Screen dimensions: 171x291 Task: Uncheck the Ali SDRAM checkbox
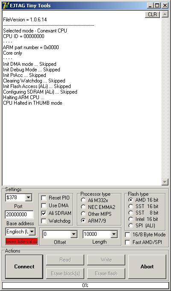44,213
